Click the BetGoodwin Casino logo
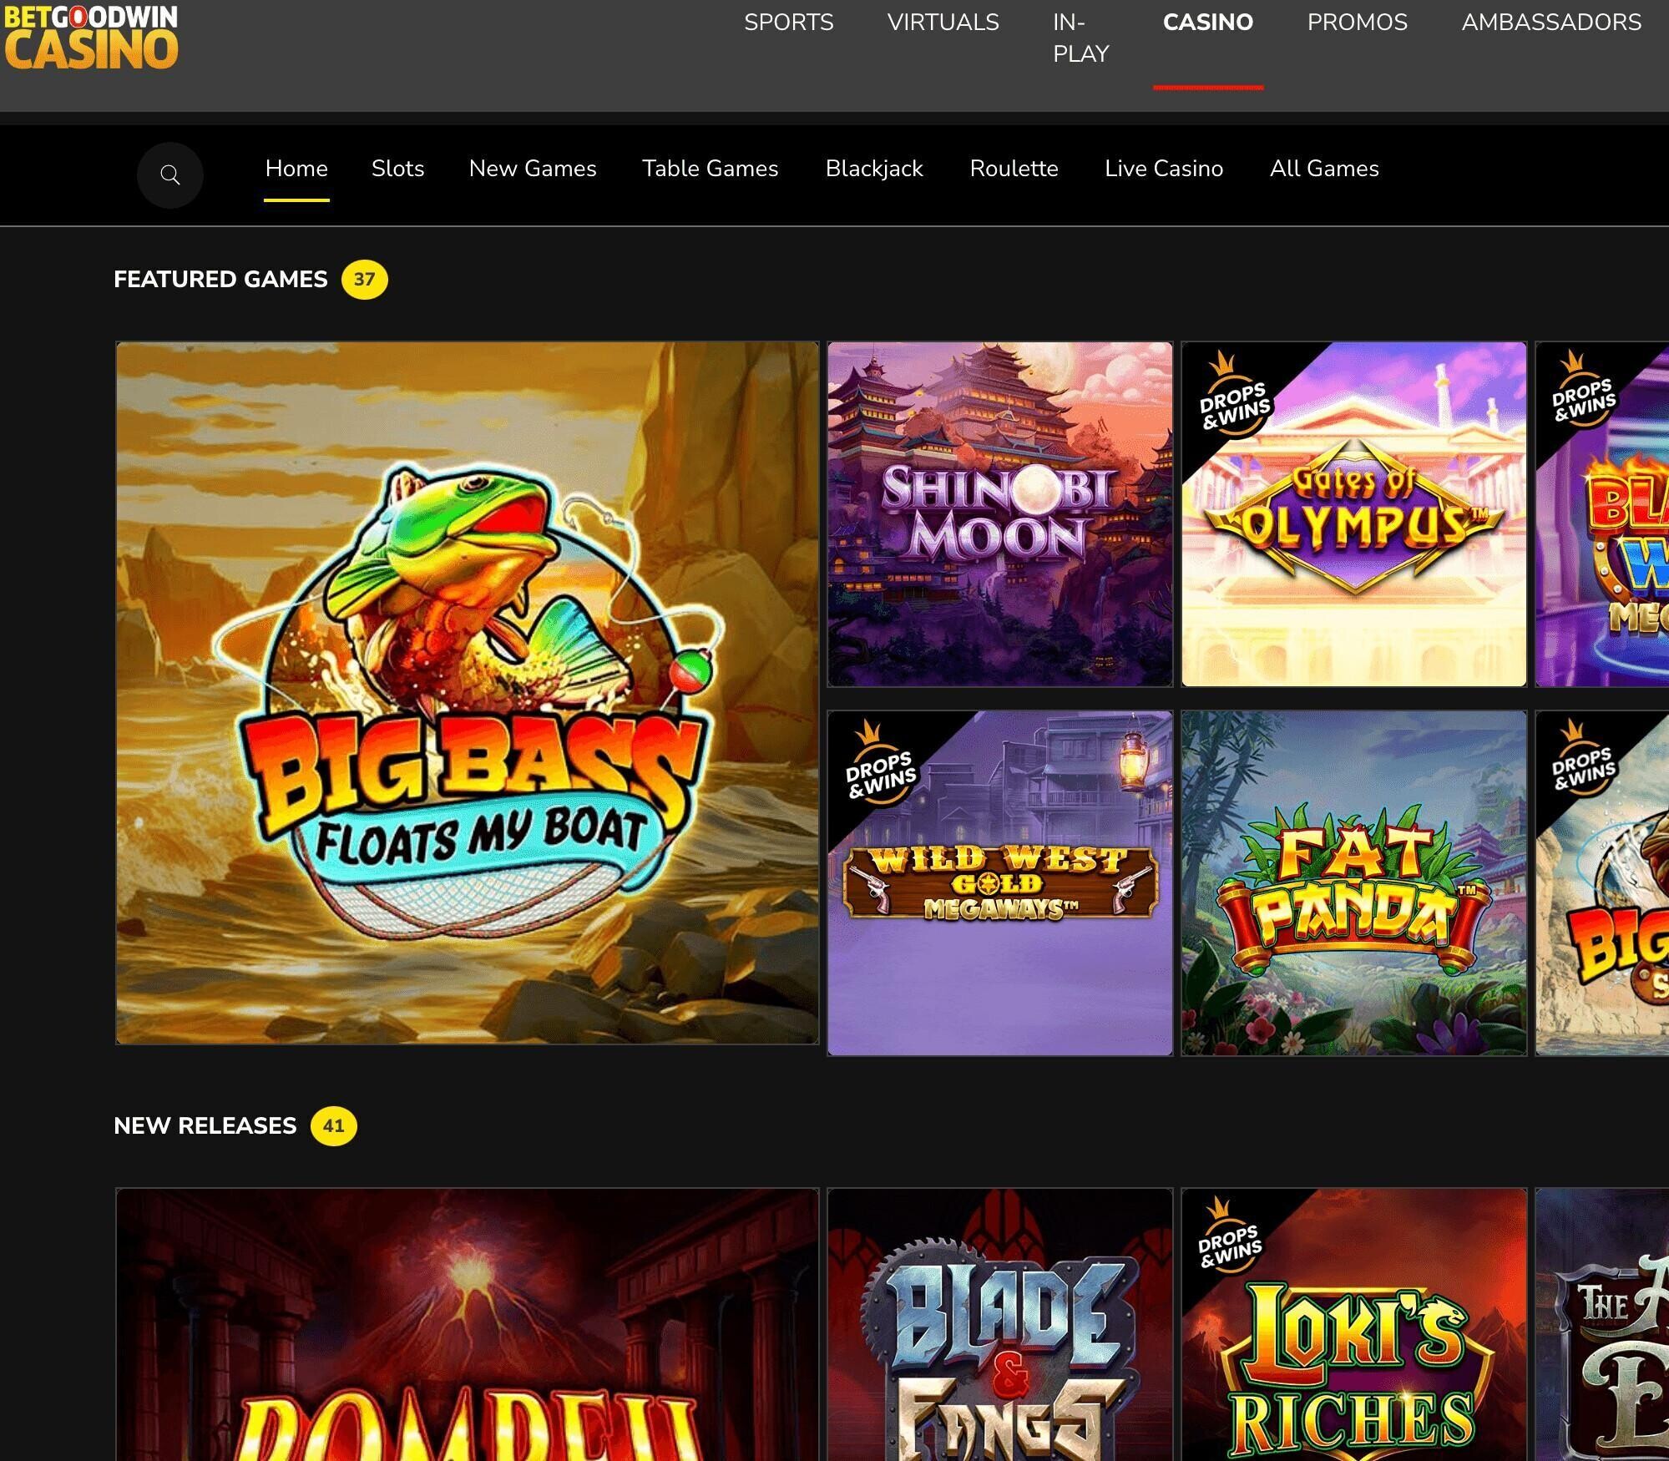The image size is (1669, 1461). click(91, 38)
